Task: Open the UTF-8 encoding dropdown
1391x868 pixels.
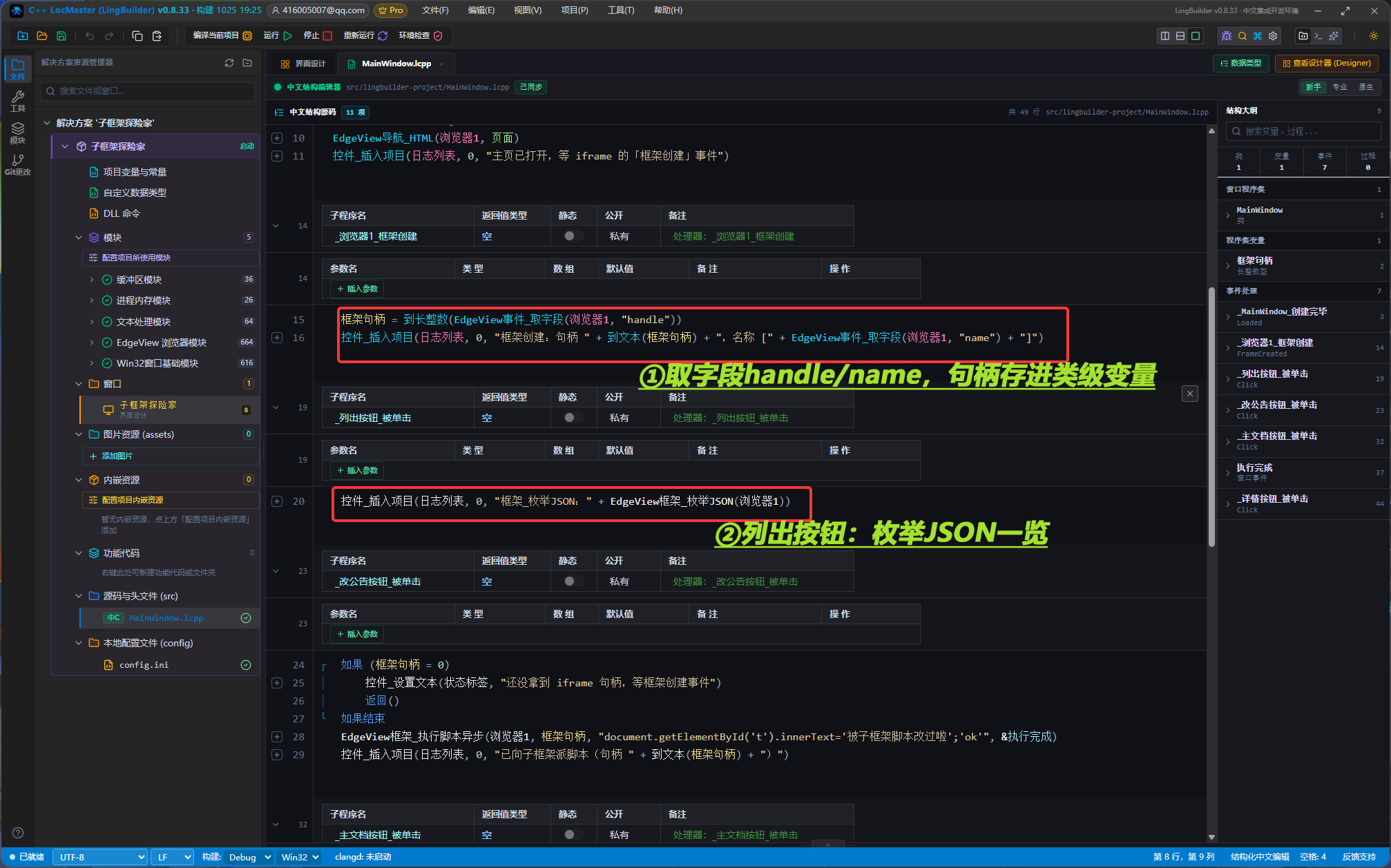Action: [100, 857]
